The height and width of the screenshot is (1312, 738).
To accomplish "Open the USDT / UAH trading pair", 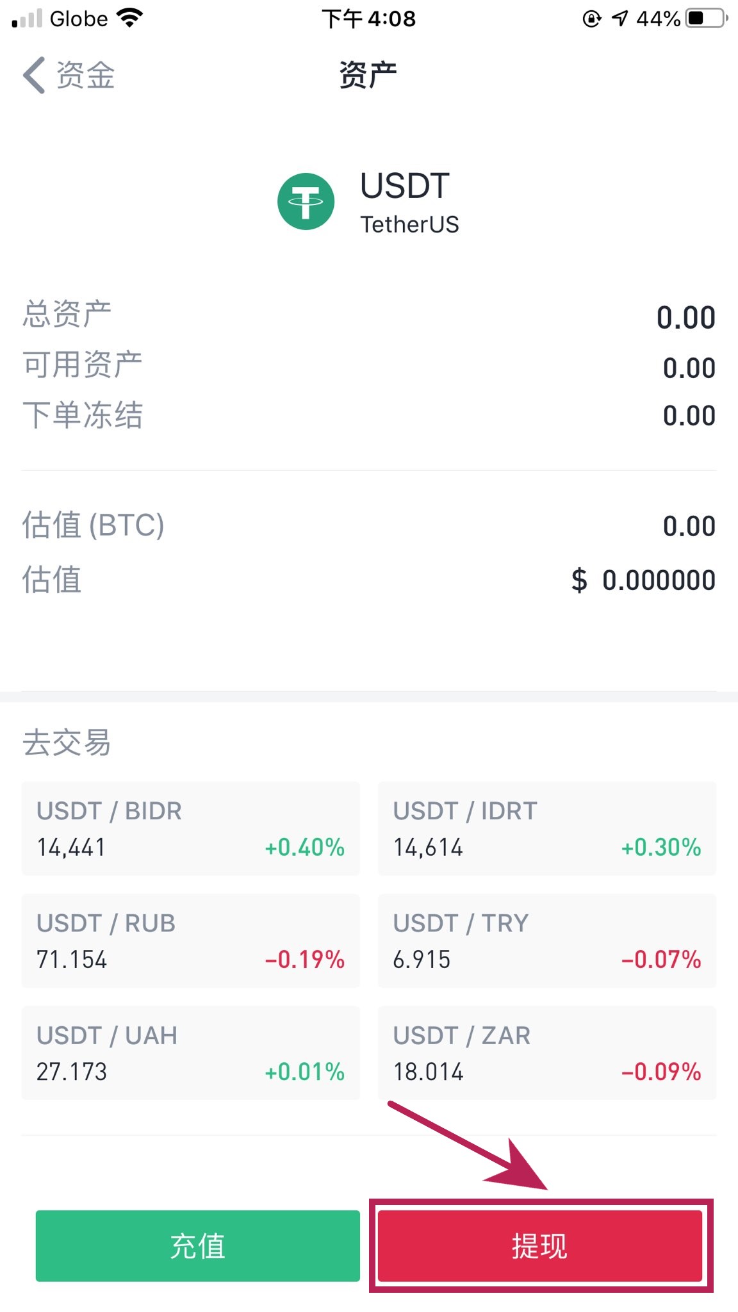I will [x=190, y=1053].
